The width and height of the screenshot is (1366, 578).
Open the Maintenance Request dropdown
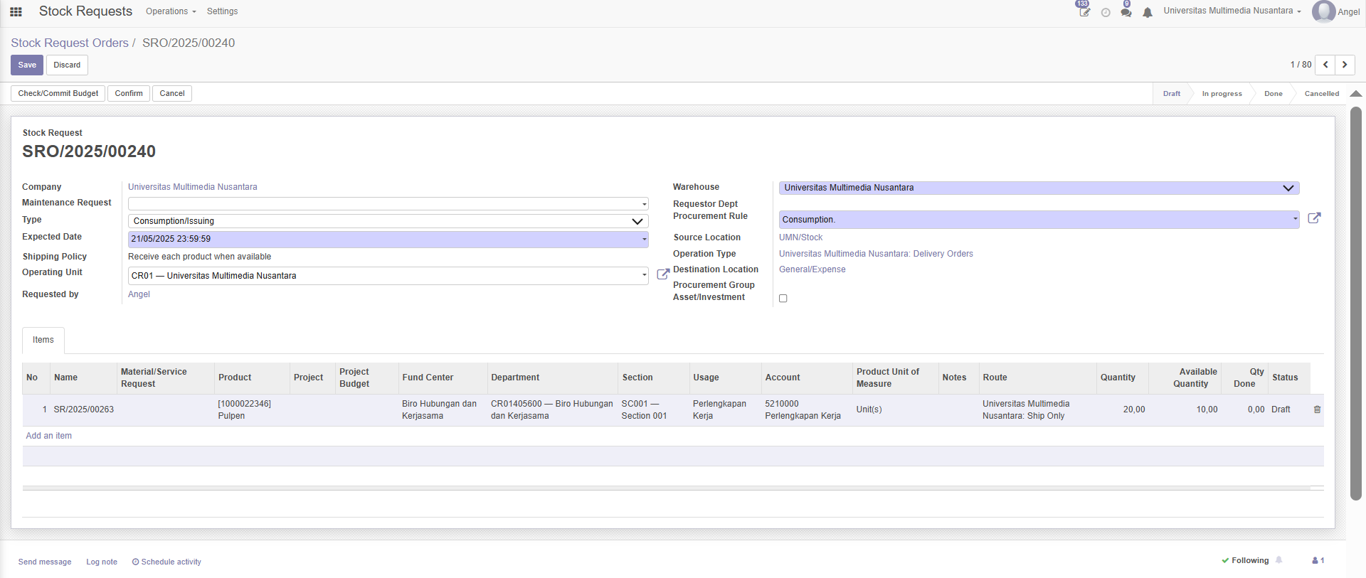388,204
